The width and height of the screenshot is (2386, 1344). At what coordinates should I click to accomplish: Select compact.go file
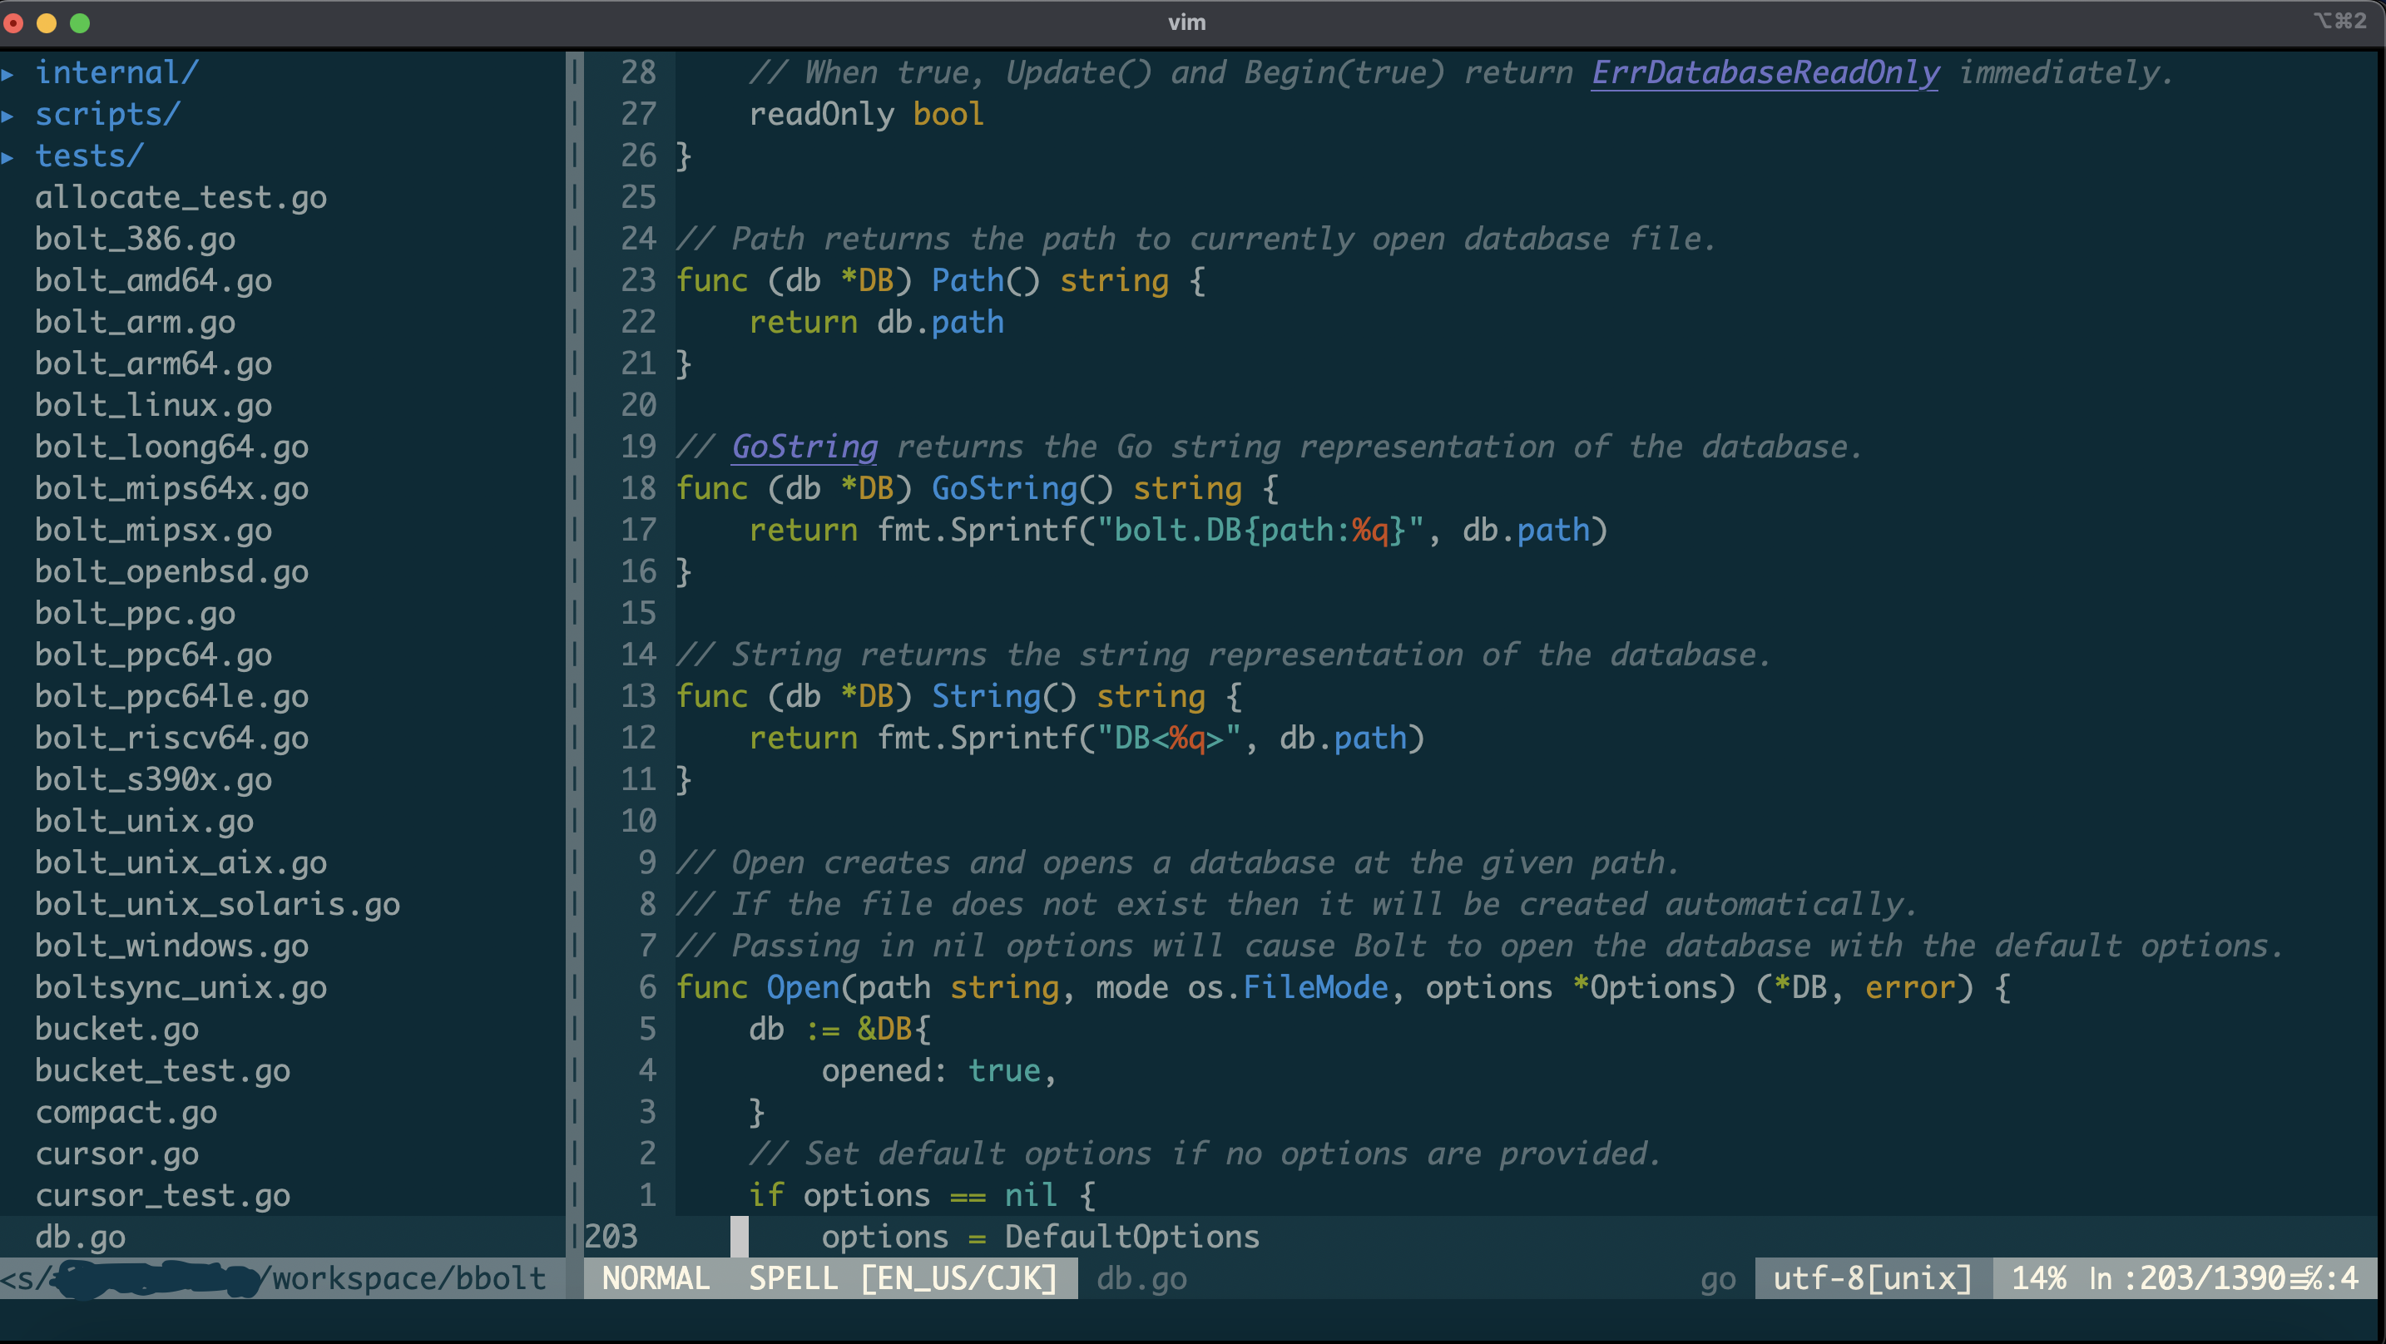pos(126,1113)
